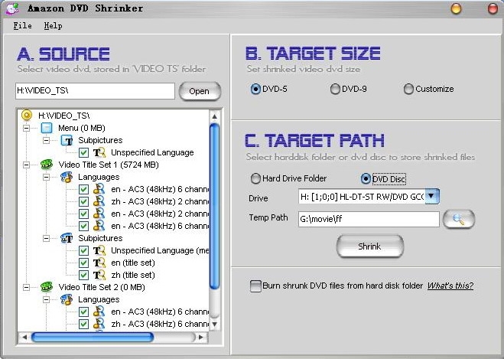Collapse Subpictures in Video Title Set 1

pos(47,238)
